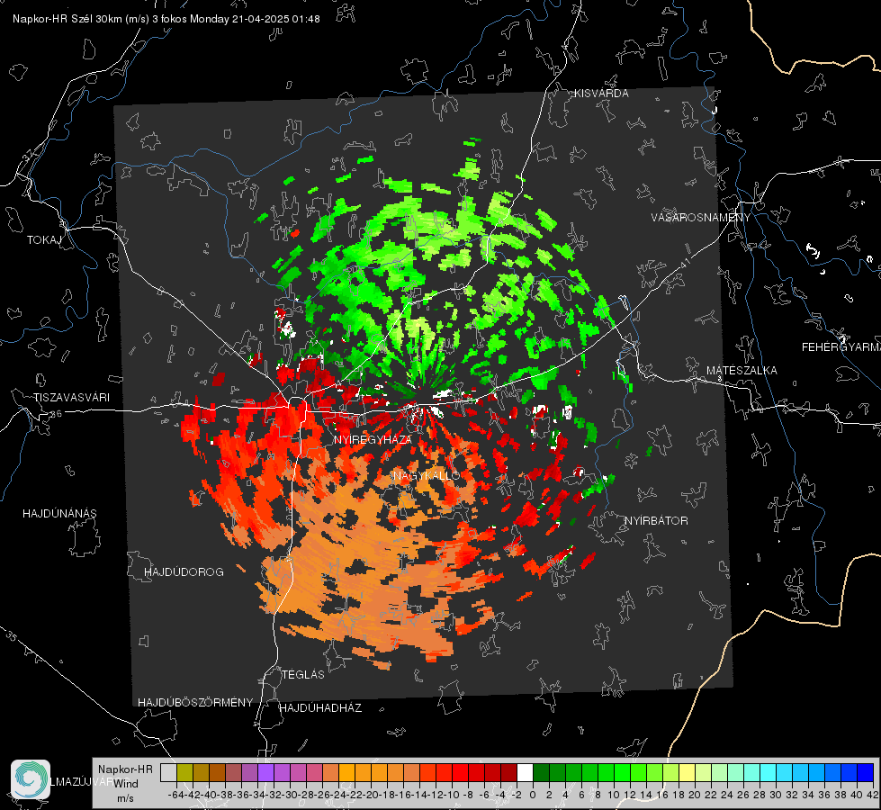Click the Napkor-HR legend label
Image resolution: width=881 pixels, height=810 pixels.
click(x=125, y=769)
